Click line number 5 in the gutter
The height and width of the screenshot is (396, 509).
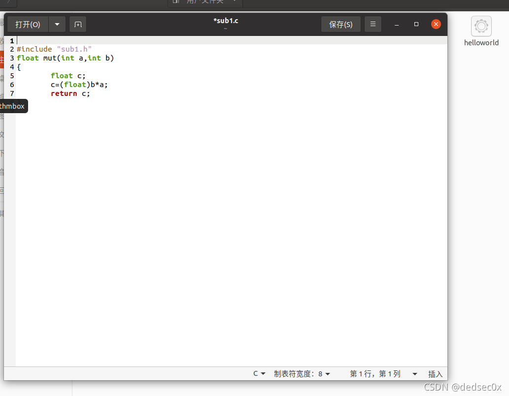(x=12, y=76)
